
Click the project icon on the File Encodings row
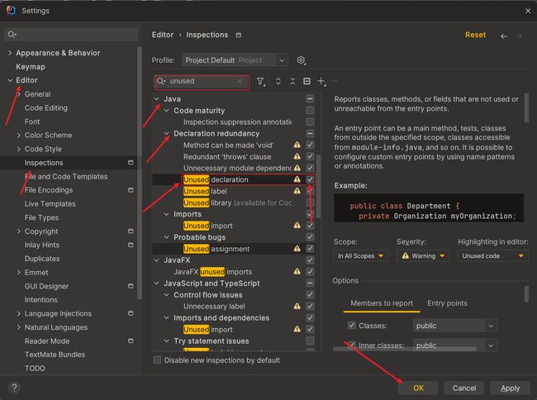[x=131, y=190]
